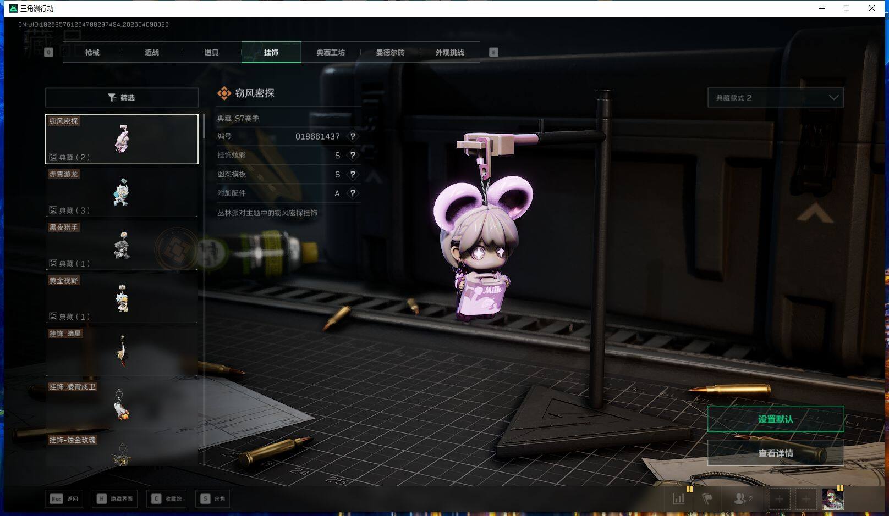Click the image icon on the 窃风密探 card
Image resolution: width=889 pixels, height=516 pixels.
53,157
